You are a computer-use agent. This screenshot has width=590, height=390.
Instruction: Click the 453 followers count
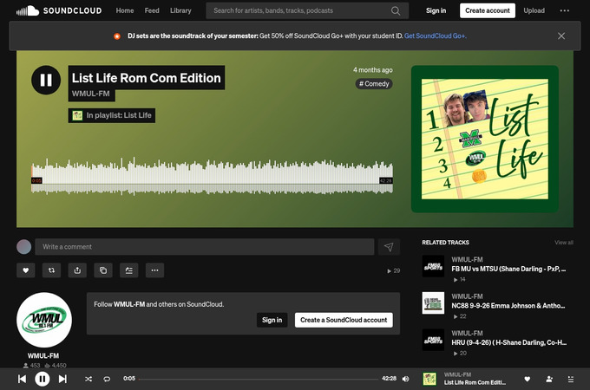[x=31, y=365]
